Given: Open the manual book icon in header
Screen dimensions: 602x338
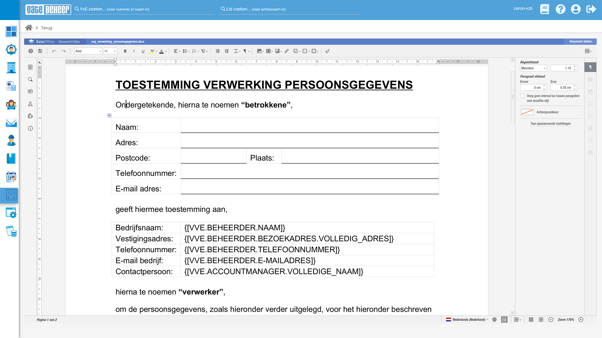Looking at the screenshot, I should tap(545, 9).
